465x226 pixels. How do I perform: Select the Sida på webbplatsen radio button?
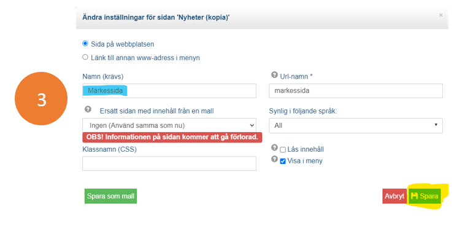(x=85, y=44)
